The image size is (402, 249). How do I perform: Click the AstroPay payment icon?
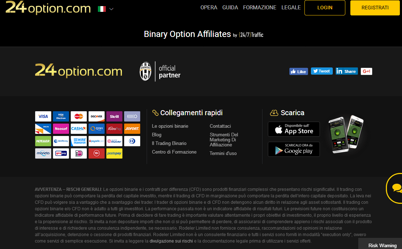(114, 129)
